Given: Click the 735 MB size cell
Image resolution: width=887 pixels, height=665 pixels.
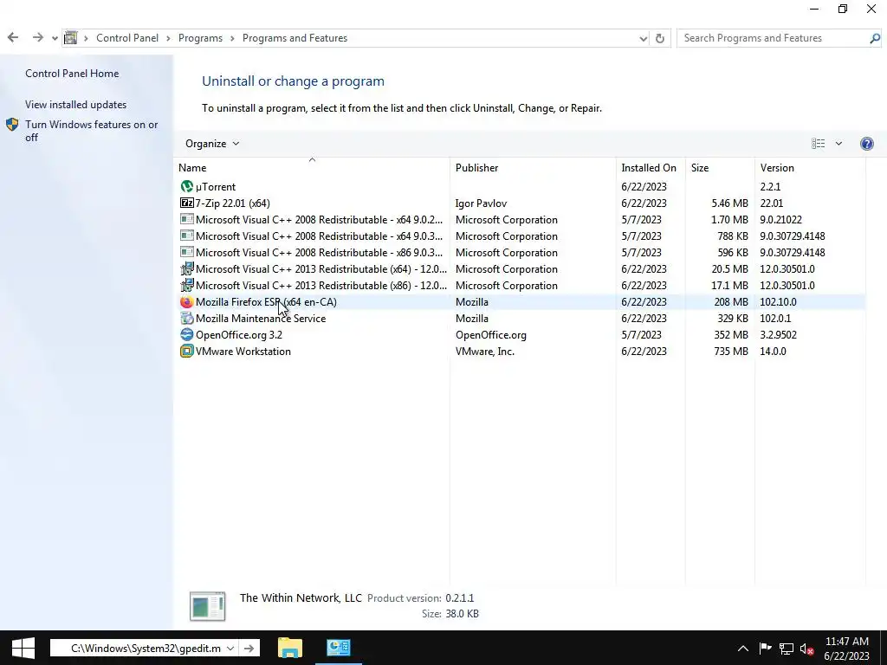Looking at the screenshot, I should [731, 352].
